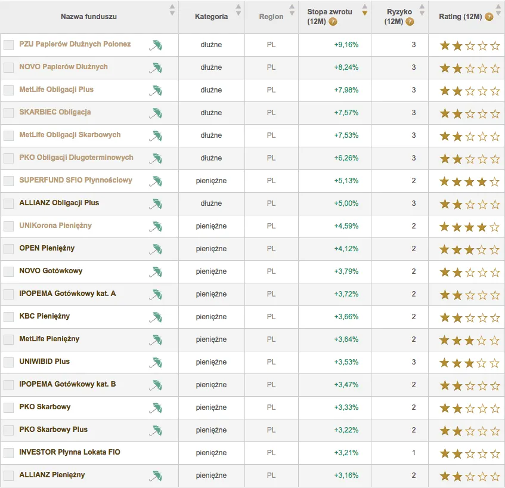505x488 pixels.
Task: Sort by Kategoria using its sort arrows
Action: (x=238, y=10)
